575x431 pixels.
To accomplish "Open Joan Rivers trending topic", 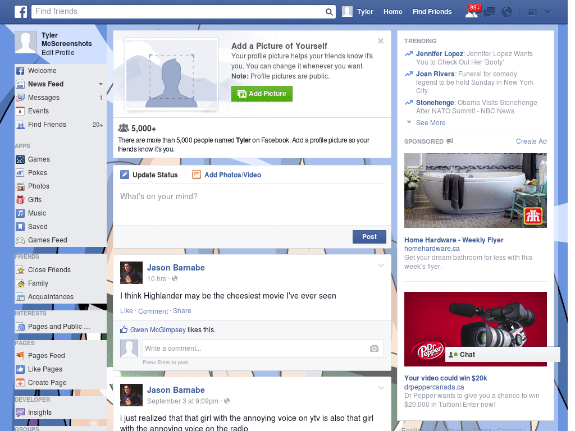I will 435,74.
